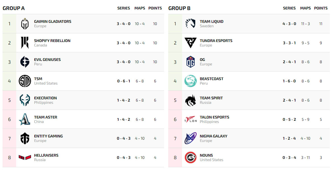Click the OG Red Bull logo

191,62
